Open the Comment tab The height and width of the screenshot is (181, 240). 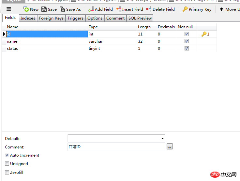click(115, 18)
